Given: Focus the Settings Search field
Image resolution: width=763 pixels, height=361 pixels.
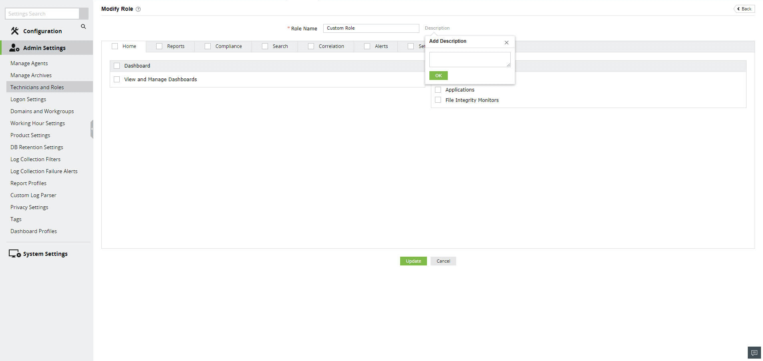Looking at the screenshot, I should pyautogui.click(x=42, y=14).
